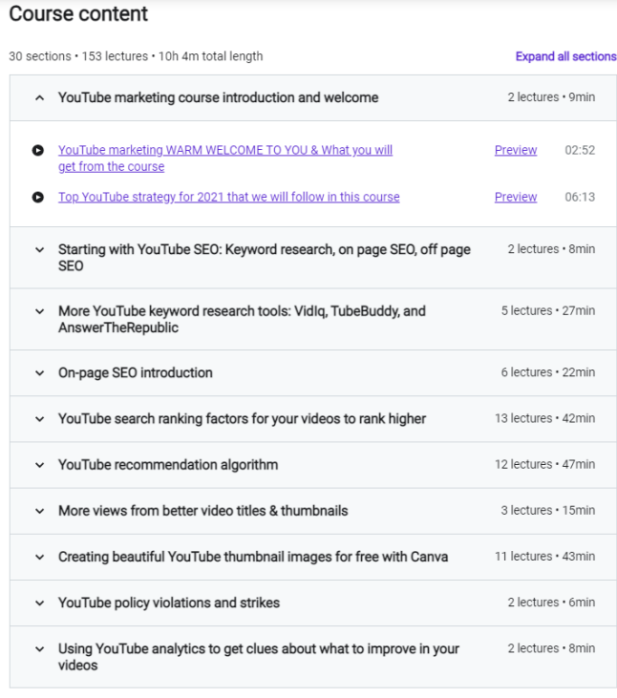Click Preview for the 02:52 welcome lecture
Image resolution: width=617 pixels, height=698 pixels.
pyautogui.click(x=516, y=150)
